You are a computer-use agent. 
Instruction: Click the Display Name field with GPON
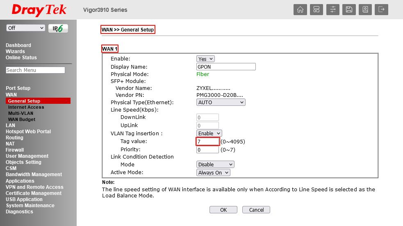226,67
